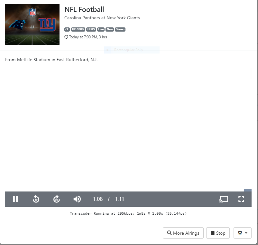Viewport: 258px width, 245px height.
Task: Click the elapsed time 1:08
Action: coord(97,199)
